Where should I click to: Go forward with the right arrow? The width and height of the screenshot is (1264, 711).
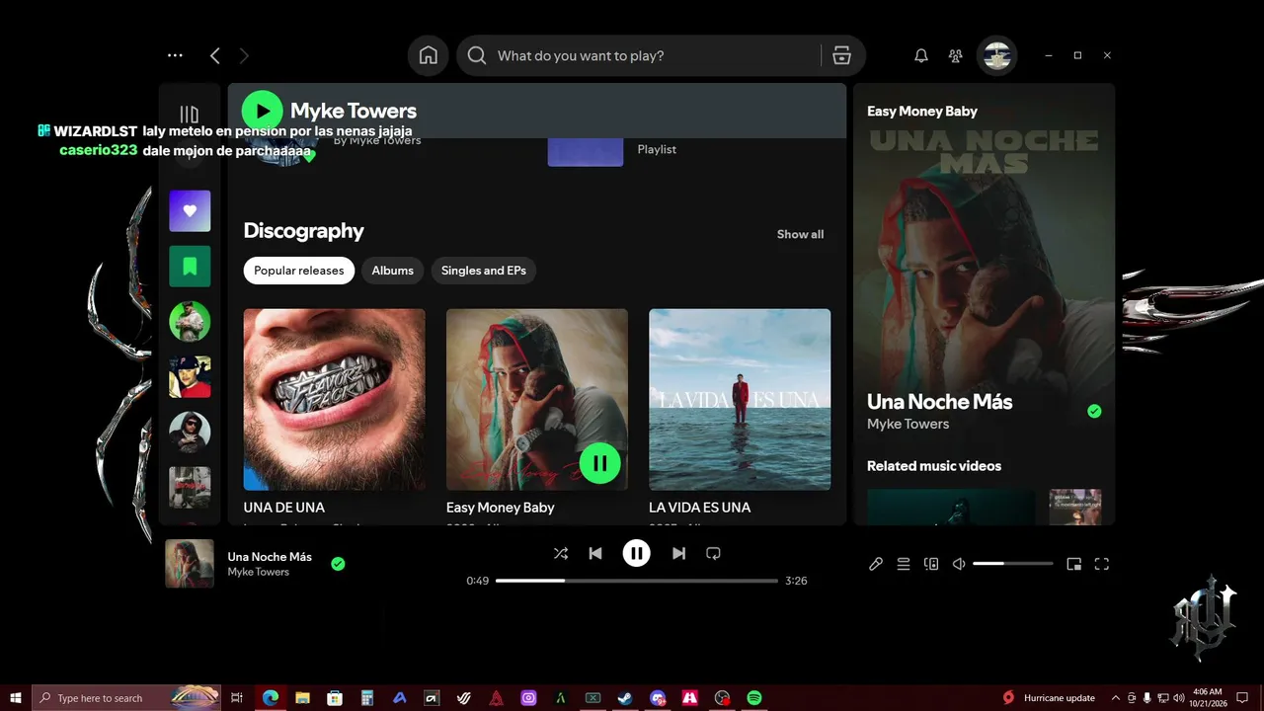(x=244, y=56)
